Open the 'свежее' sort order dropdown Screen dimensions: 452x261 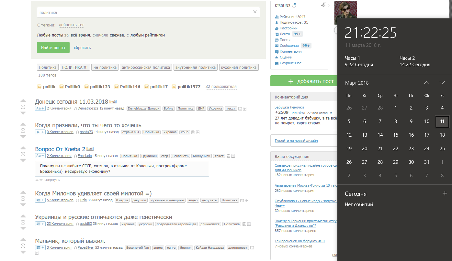[117, 35]
